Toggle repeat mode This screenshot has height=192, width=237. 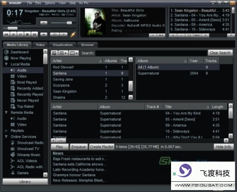point(64,34)
